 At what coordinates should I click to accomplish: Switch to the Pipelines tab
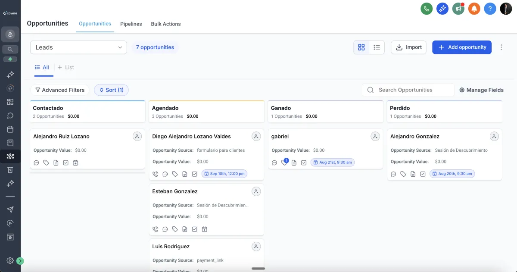pyautogui.click(x=131, y=24)
